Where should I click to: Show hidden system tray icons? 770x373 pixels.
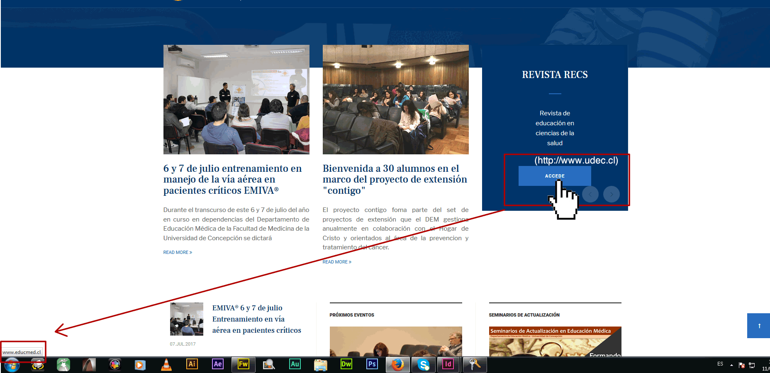tap(731, 365)
